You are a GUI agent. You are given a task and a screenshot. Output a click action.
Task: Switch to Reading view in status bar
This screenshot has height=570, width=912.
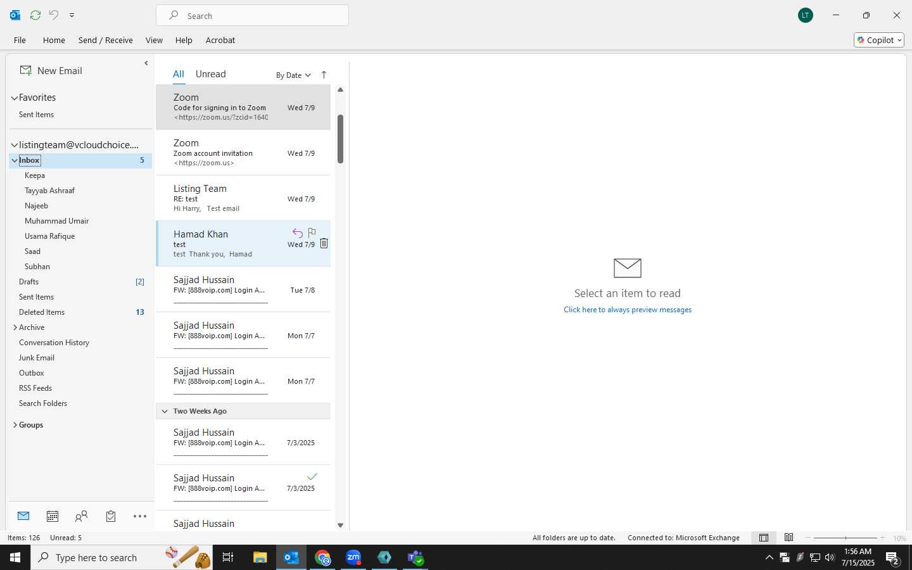coord(788,538)
